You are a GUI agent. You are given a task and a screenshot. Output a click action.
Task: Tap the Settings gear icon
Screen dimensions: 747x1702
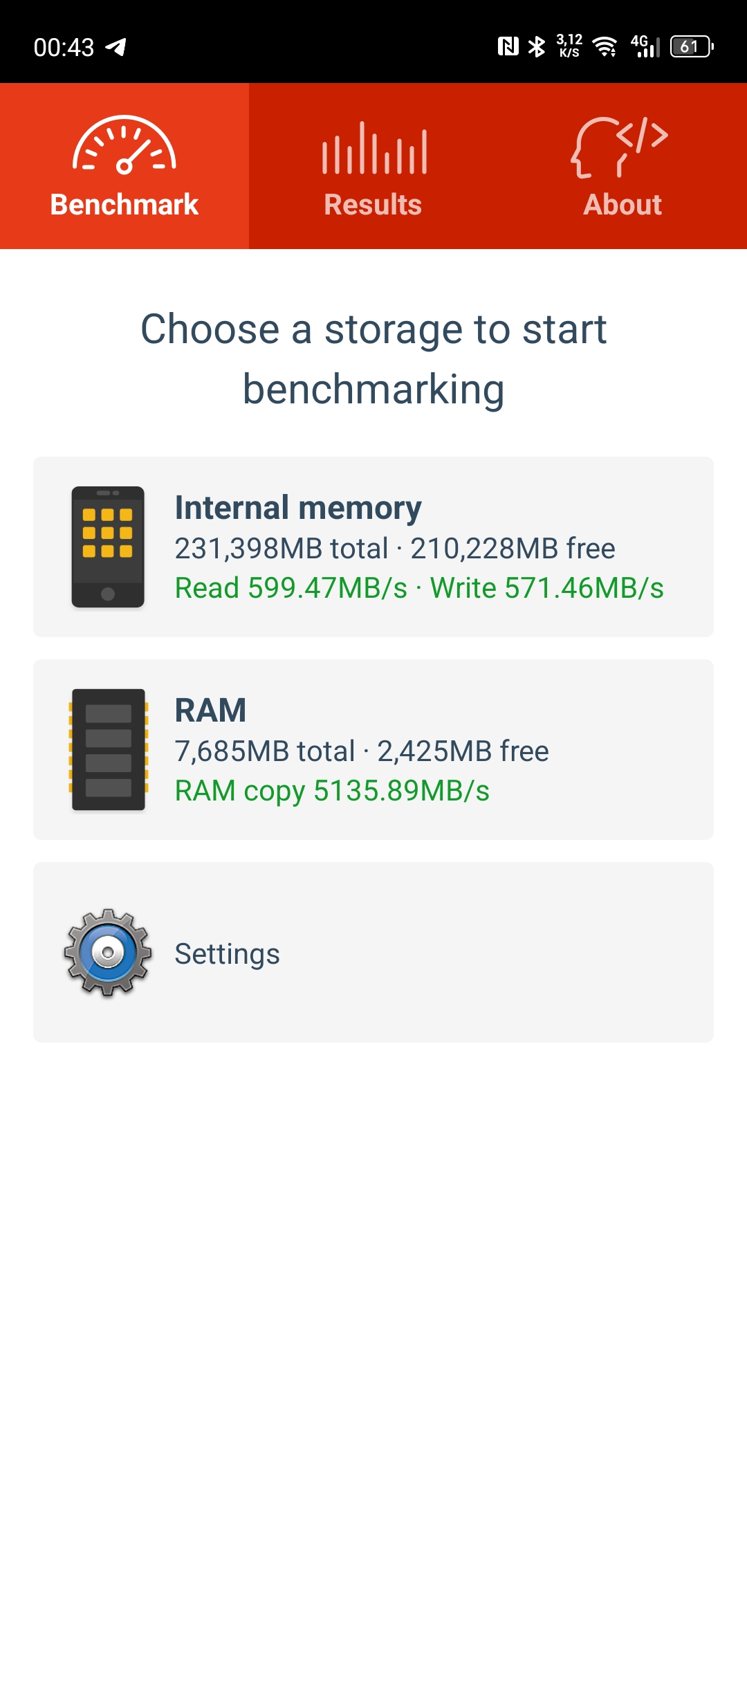(x=108, y=953)
